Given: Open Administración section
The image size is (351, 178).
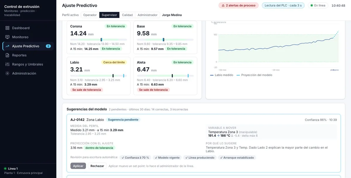Looking at the screenshot, I should click(28, 73).
